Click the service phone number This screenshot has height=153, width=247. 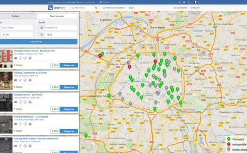tap(72, 2)
